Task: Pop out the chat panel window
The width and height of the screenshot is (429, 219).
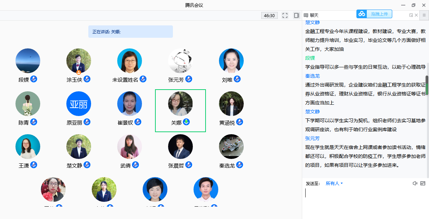Action: click(411, 15)
